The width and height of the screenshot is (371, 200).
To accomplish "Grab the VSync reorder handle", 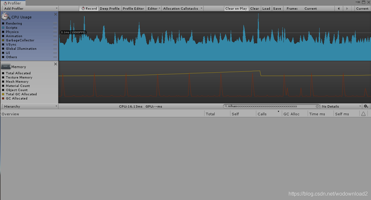I will click(55, 44).
